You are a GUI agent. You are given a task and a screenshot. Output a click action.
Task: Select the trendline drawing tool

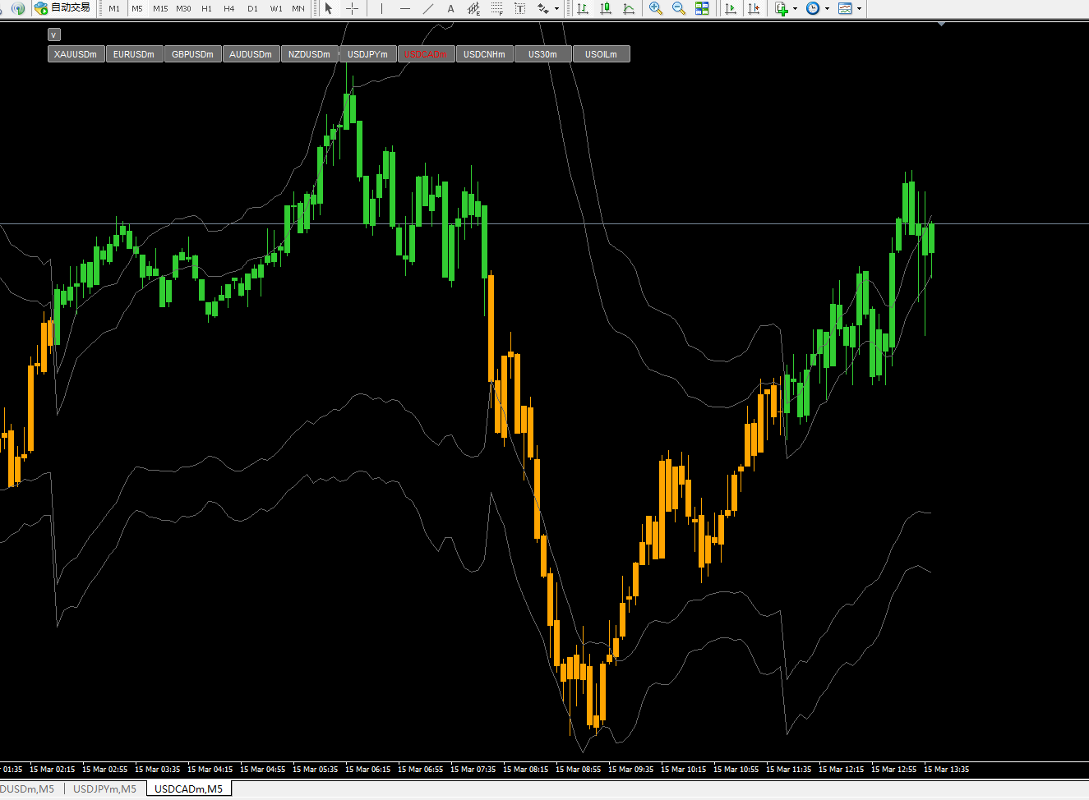[427, 8]
